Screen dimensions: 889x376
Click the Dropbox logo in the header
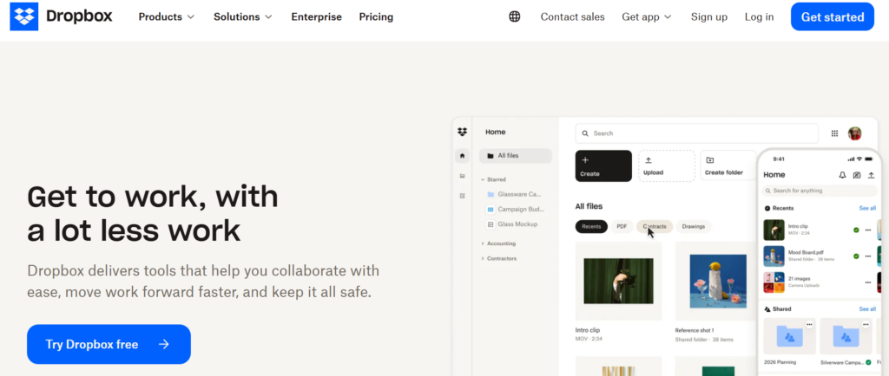60,16
